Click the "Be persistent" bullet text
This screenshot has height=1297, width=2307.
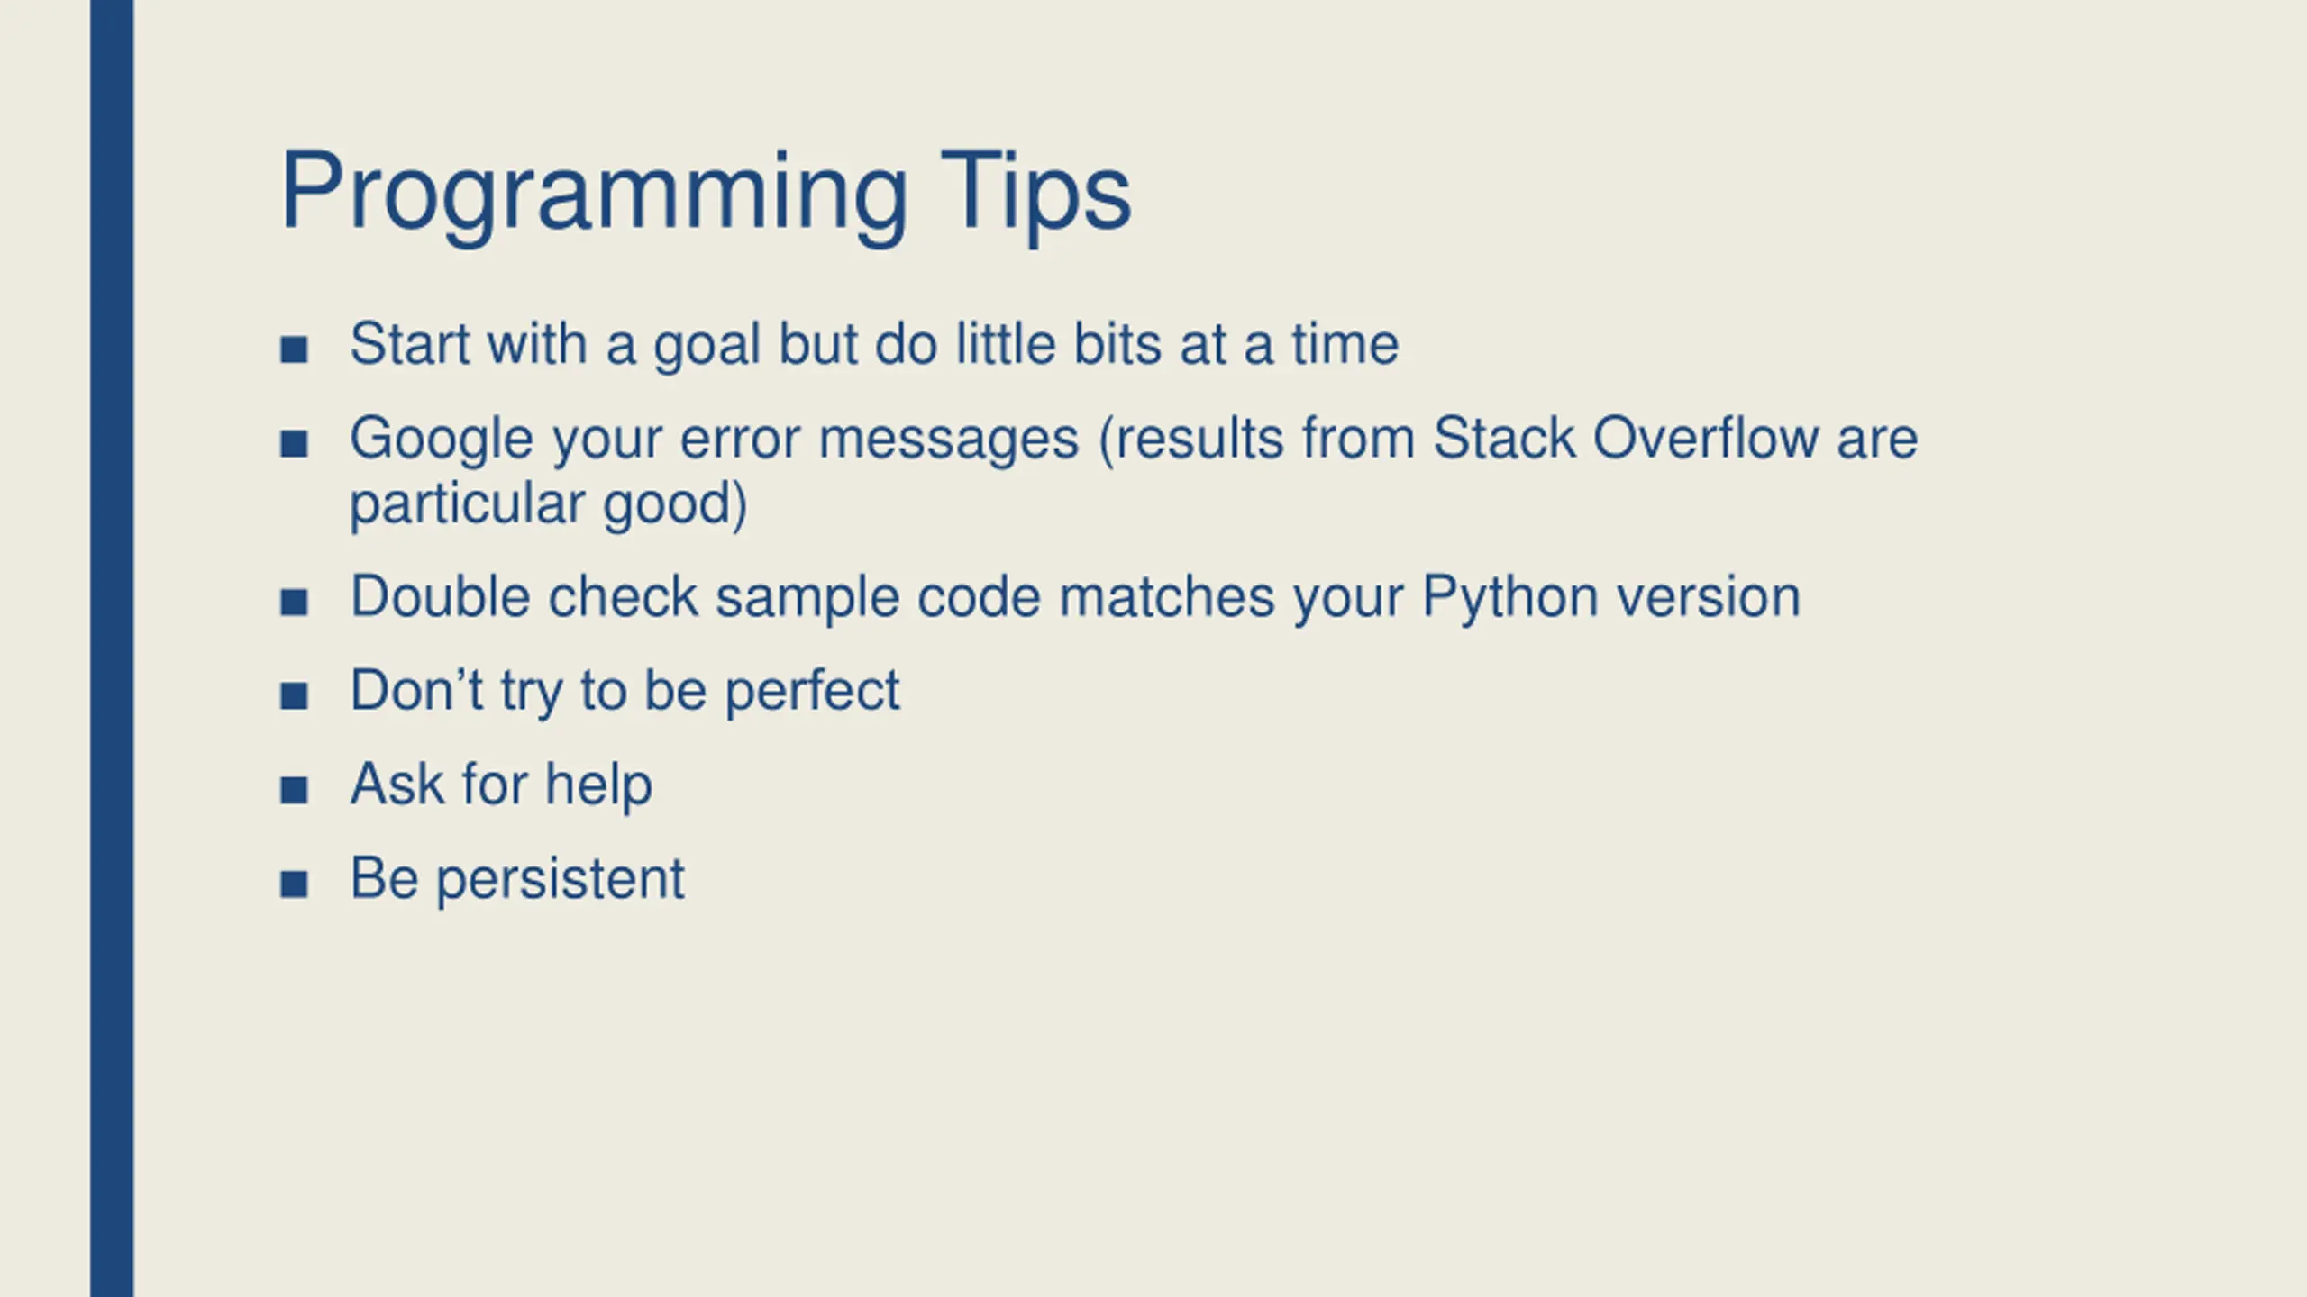(x=517, y=880)
